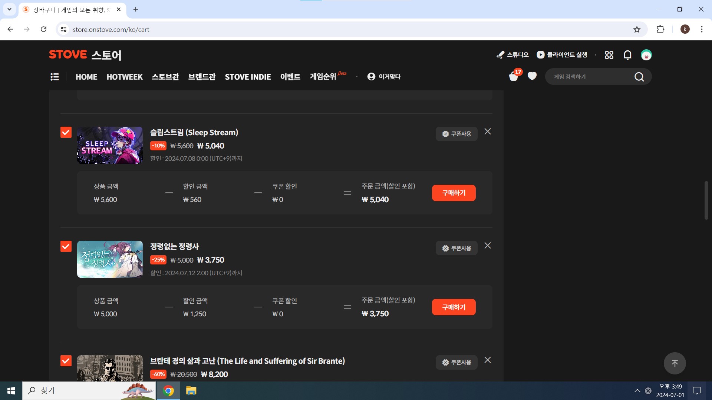Open the wishlist heart icon

532,76
